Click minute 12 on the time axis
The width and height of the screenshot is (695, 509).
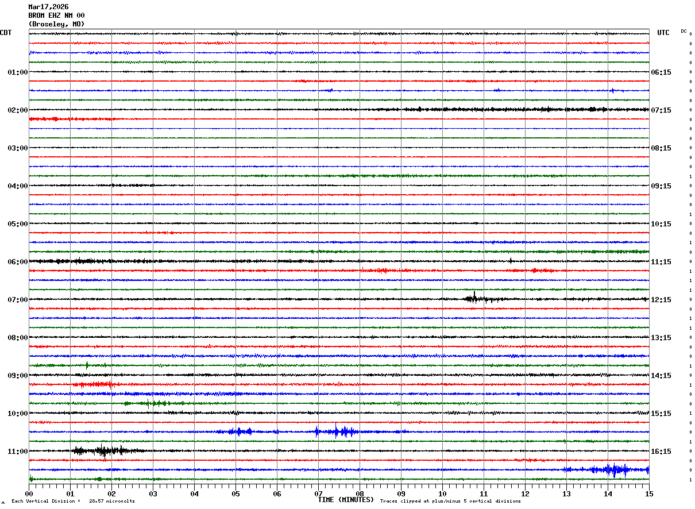pos(525,493)
